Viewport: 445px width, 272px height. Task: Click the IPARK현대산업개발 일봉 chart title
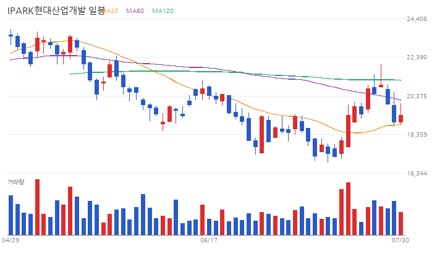[56, 11]
